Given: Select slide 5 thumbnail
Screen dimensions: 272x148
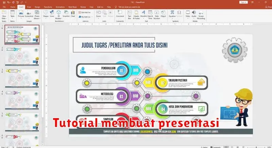Looking at the screenshot, I should tap(22, 122).
